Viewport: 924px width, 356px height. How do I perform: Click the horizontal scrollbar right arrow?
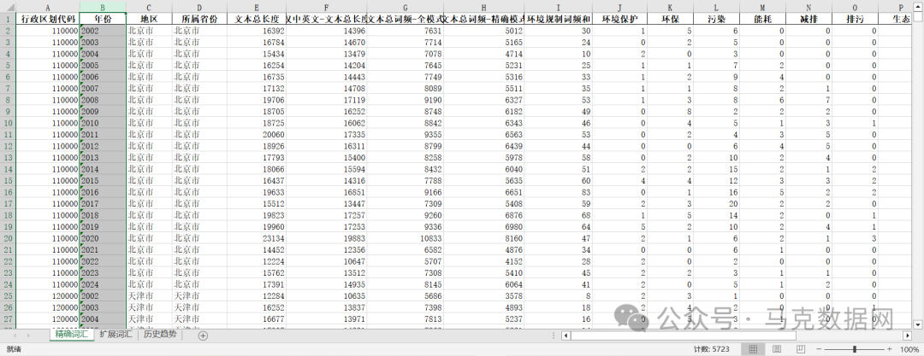[908, 336]
